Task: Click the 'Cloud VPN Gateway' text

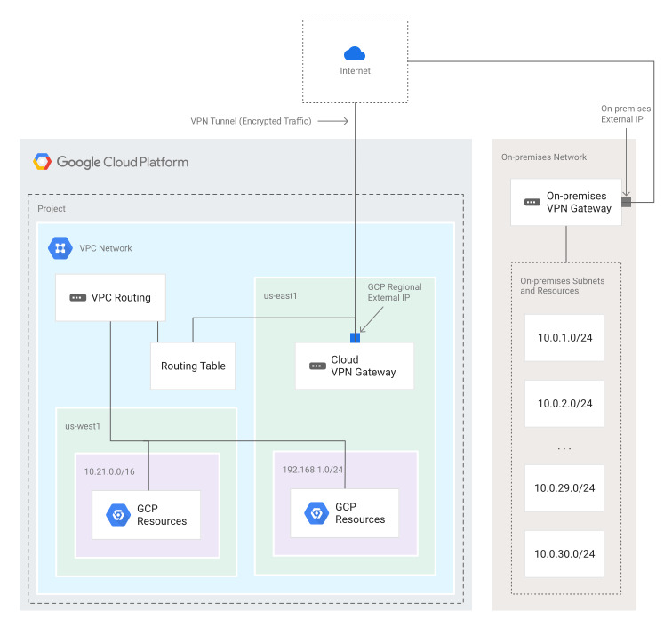Action: 364,366
